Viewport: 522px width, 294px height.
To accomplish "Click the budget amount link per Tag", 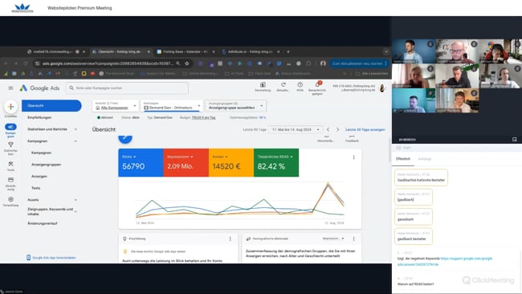I will [203, 117].
